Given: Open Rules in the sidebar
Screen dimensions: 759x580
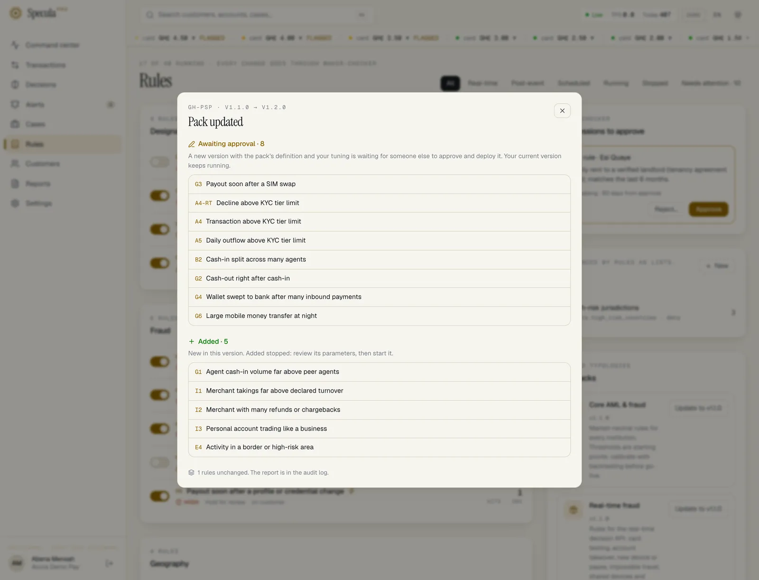Looking at the screenshot, I should (x=63, y=144).
